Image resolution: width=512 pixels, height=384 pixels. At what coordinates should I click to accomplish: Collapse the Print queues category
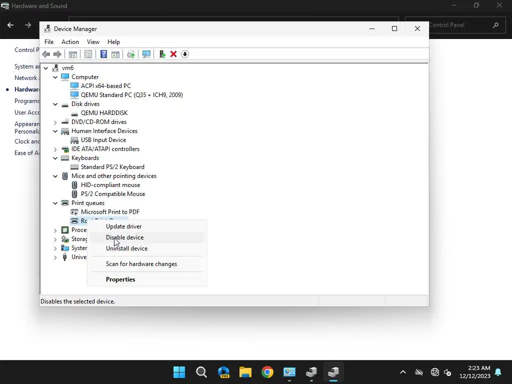click(x=55, y=203)
